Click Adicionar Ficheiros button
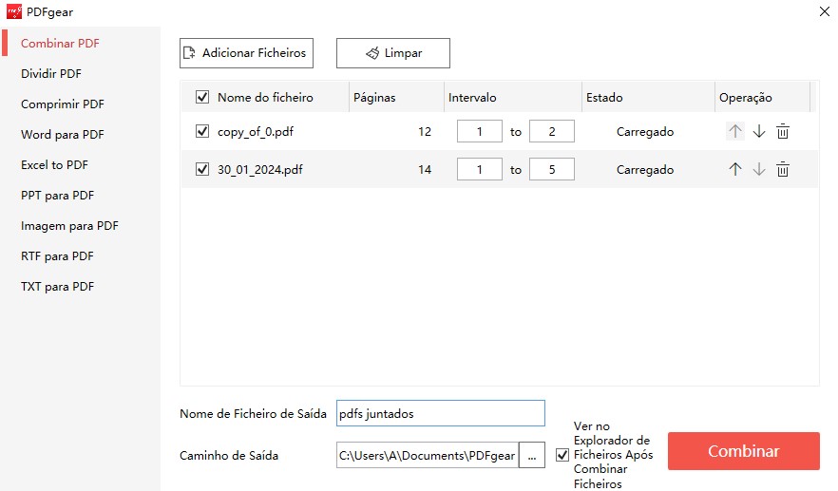The width and height of the screenshot is (838, 491). 246,53
